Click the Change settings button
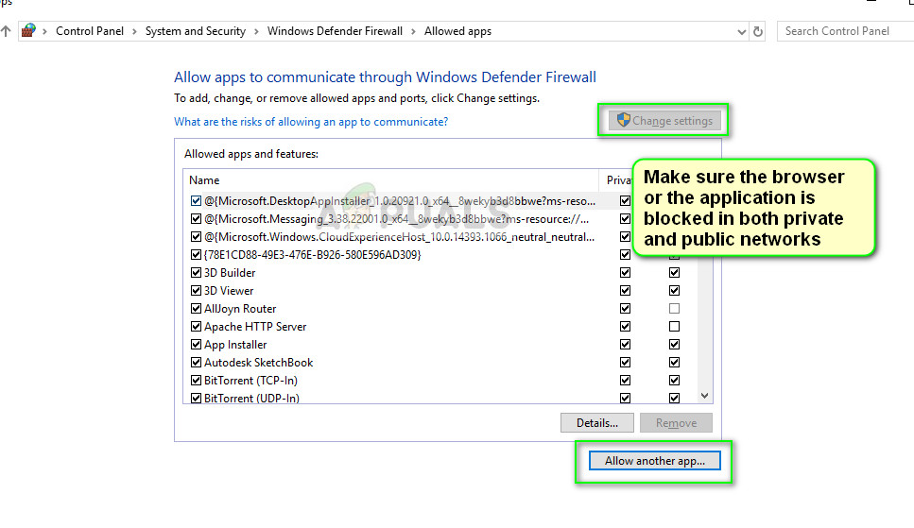This screenshot has height=528, width=914. [664, 121]
